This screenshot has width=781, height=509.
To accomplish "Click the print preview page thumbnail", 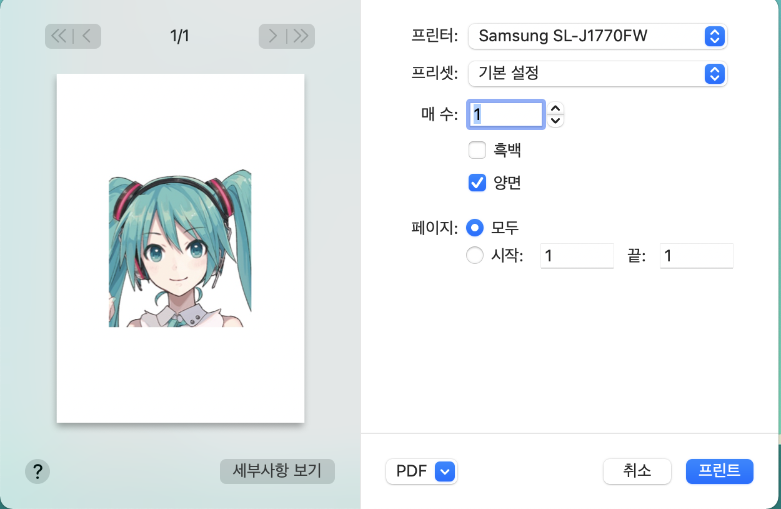I will [x=181, y=248].
